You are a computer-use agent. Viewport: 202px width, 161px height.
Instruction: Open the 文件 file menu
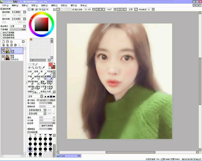pos(5,6)
